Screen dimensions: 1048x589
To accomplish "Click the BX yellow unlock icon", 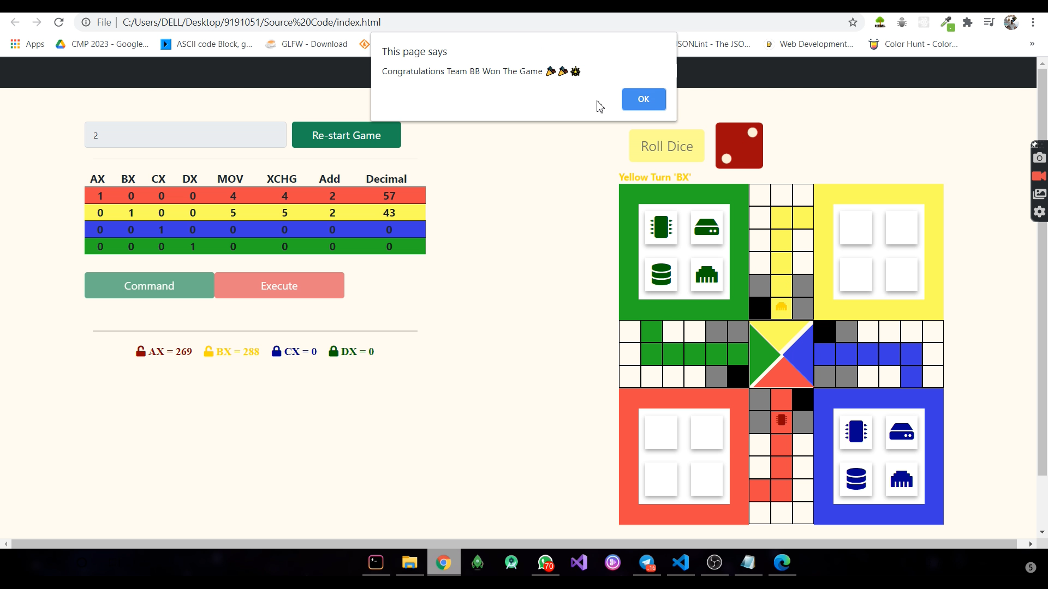I will [209, 352].
